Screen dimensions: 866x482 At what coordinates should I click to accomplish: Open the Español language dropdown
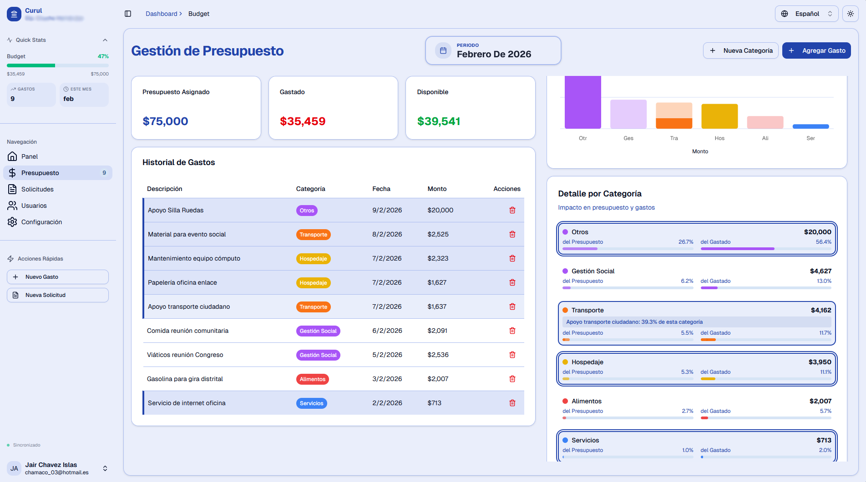806,14
